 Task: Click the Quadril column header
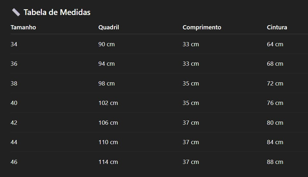(x=109, y=27)
